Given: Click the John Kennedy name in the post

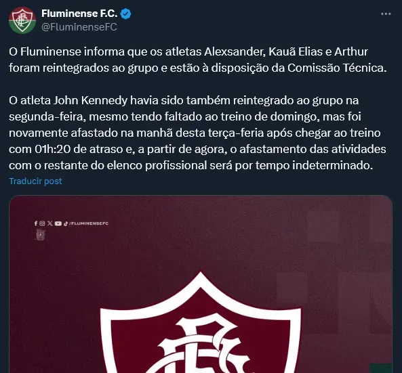Looking at the screenshot, I should coord(90,100).
